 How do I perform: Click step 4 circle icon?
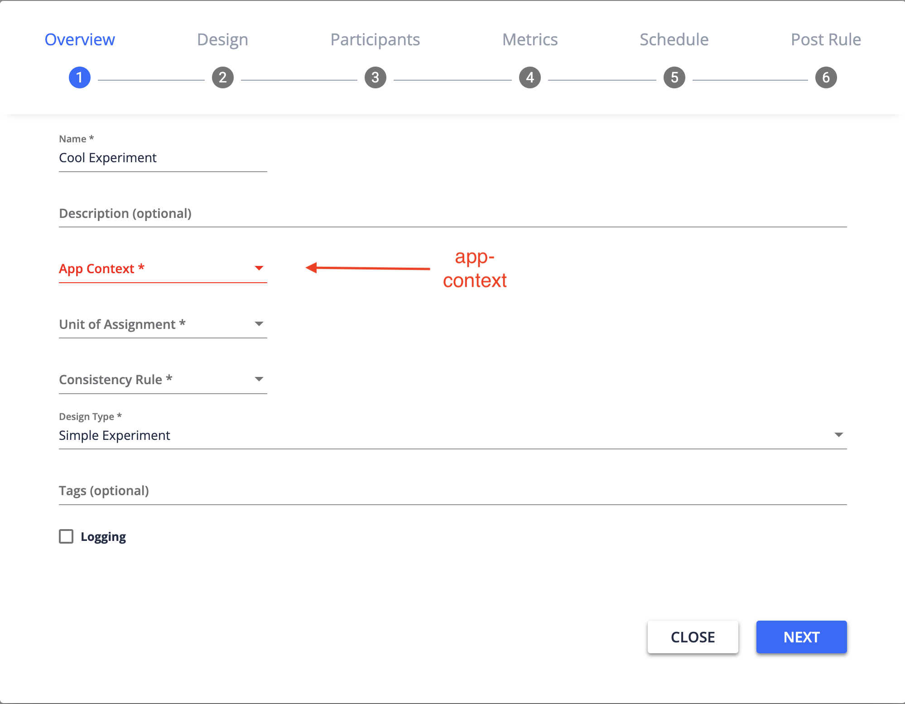530,77
